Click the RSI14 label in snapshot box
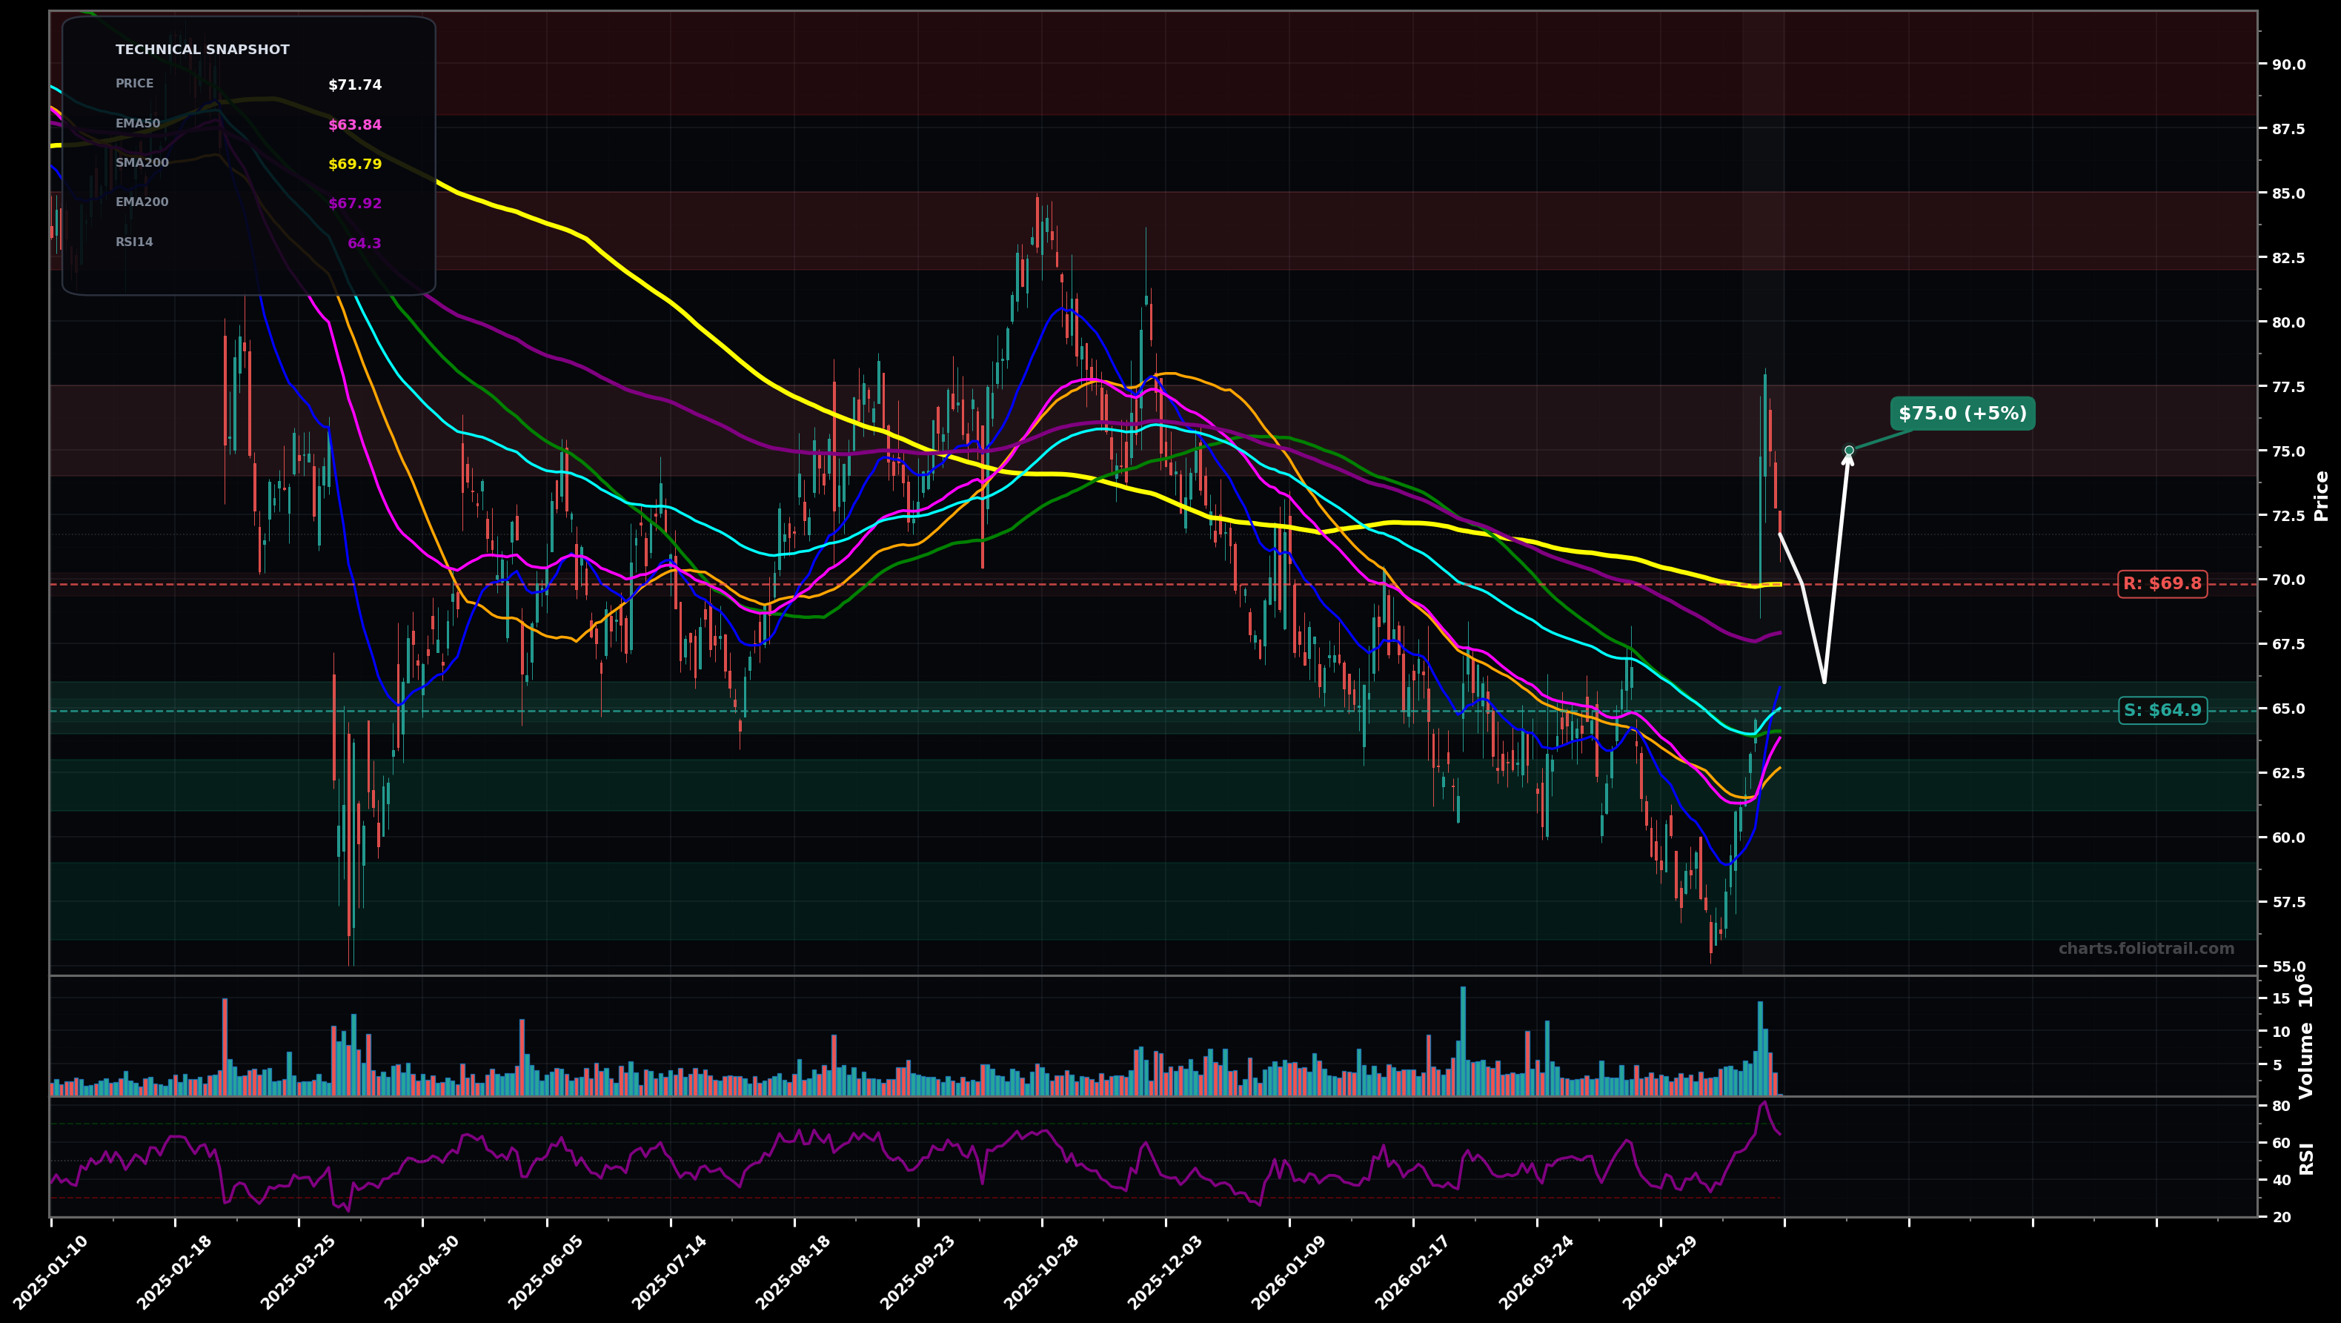The height and width of the screenshot is (1323, 2341). [134, 242]
